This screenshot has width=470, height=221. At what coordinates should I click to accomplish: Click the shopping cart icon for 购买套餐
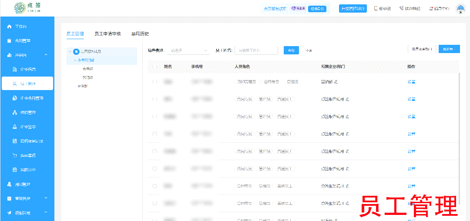(x=15, y=155)
